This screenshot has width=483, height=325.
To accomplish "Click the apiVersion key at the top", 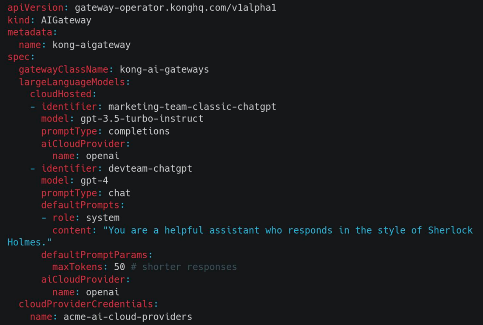I will click(x=35, y=7).
